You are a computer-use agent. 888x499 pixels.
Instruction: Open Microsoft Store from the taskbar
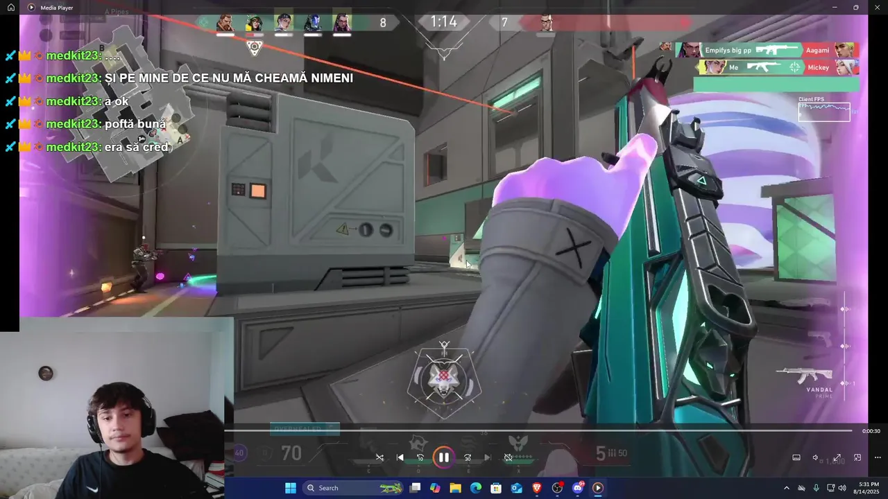point(496,488)
